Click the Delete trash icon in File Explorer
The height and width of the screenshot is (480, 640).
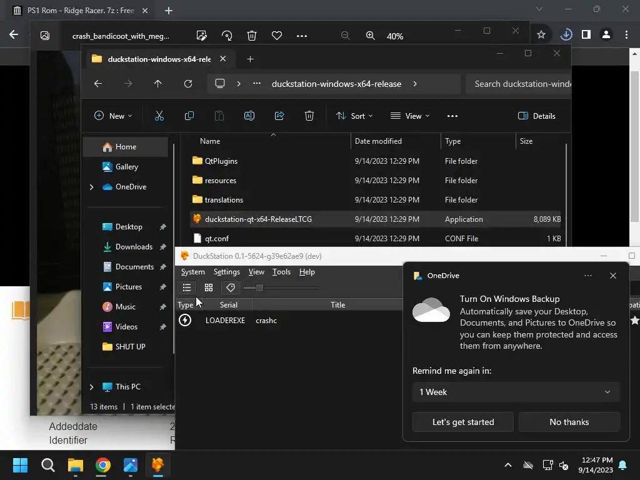[x=309, y=116]
